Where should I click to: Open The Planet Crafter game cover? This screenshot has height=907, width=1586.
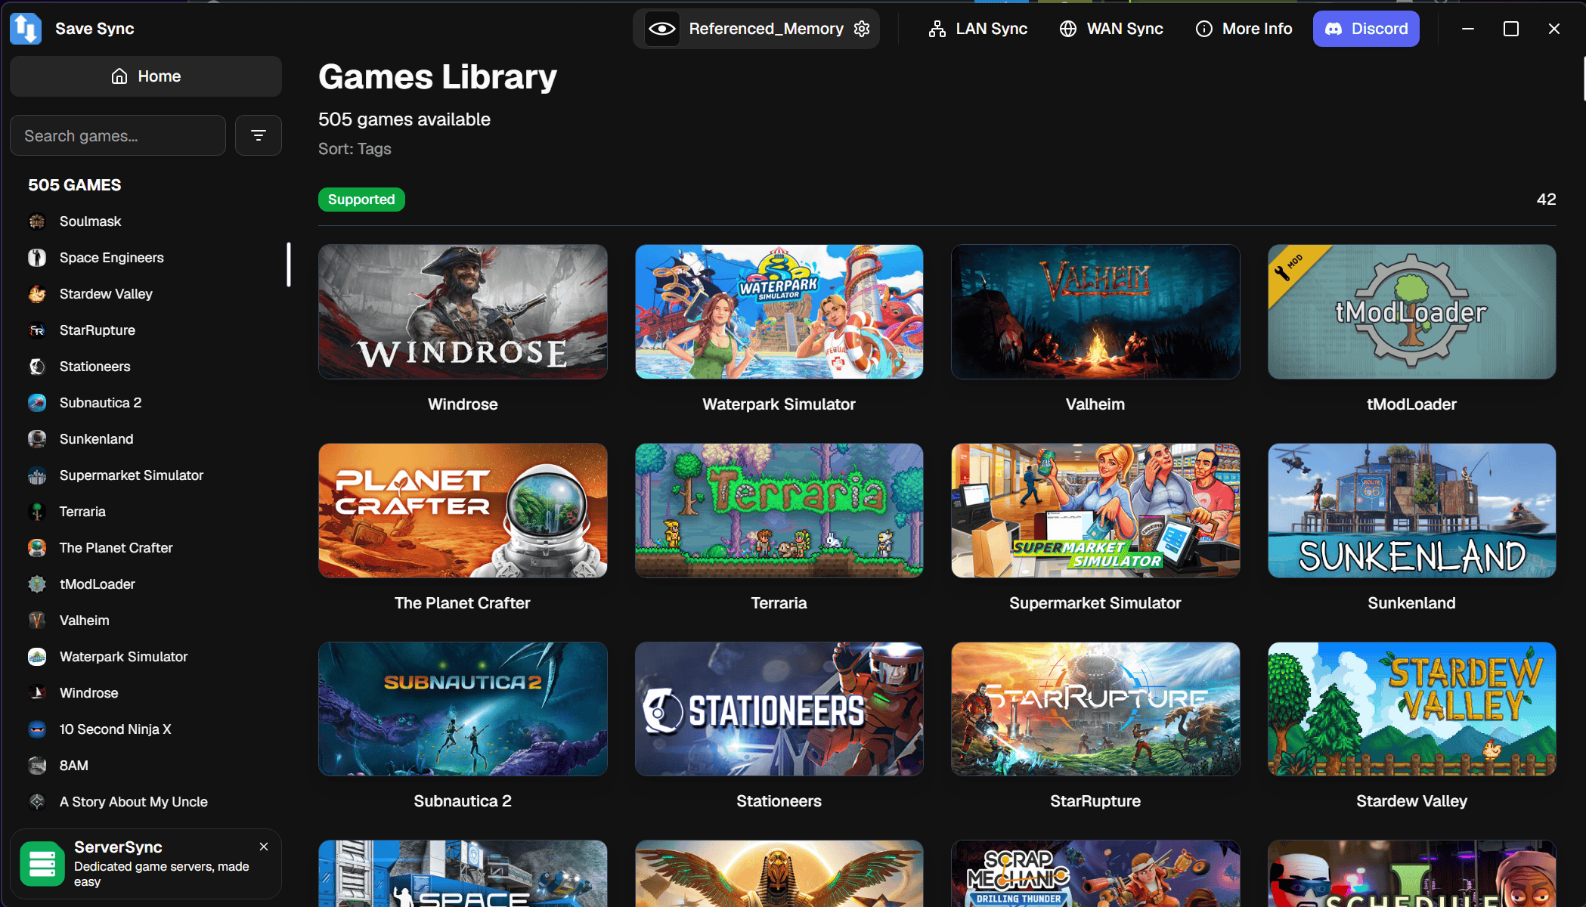(x=463, y=510)
